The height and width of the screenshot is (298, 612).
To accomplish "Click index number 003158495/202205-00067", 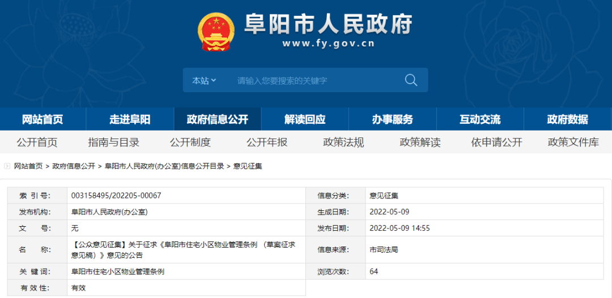I will click(116, 196).
